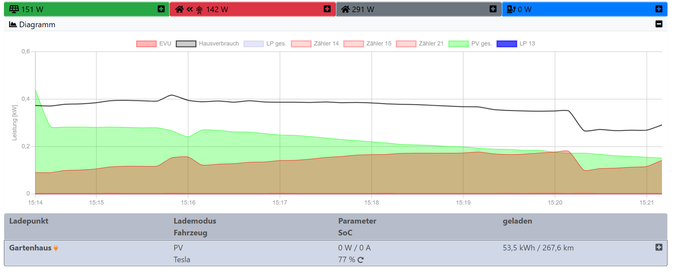
Task: Click the solar panel icon beside 151 W
Action: pos(14,9)
